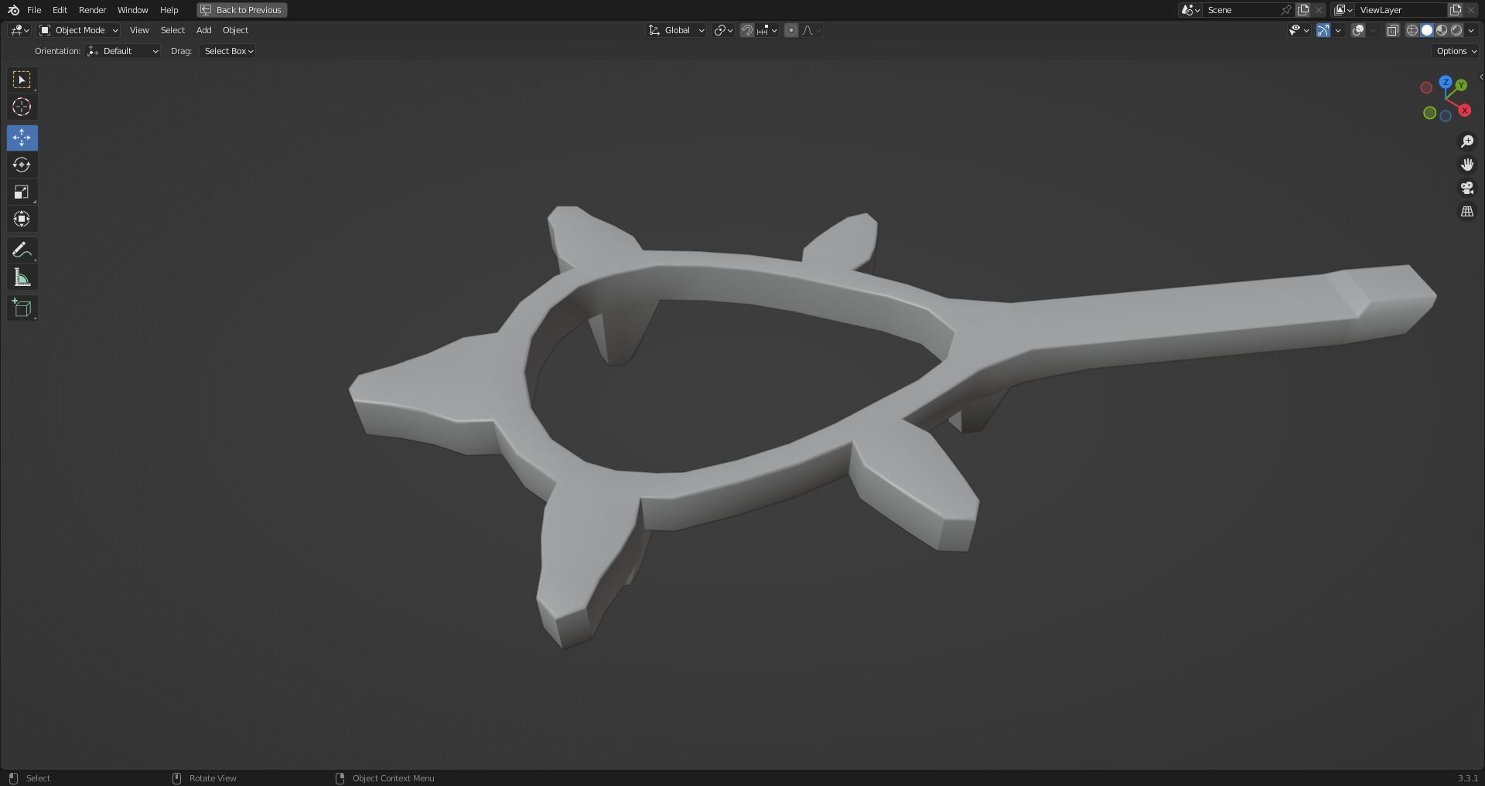Switch to Wireframe shading
1485x786 pixels.
(x=1412, y=30)
